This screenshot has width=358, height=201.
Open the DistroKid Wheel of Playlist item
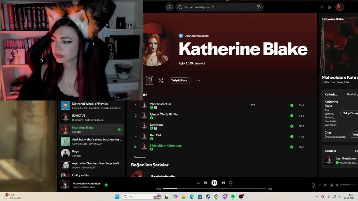point(92,106)
